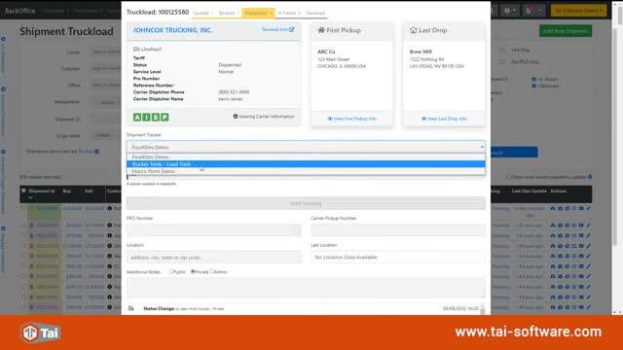Tick the Hot Only checkbox
Image resolution: width=623 pixels, height=350 pixels.
502,50
